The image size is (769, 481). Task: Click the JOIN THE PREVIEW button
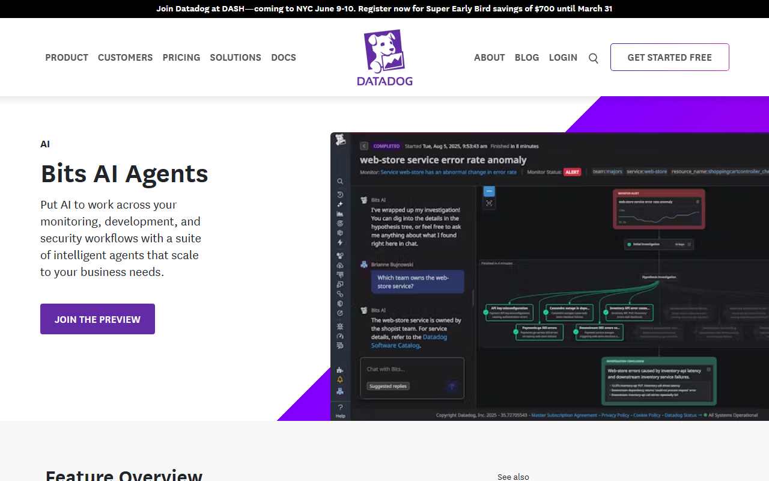pyautogui.click(x=97, y=319)
